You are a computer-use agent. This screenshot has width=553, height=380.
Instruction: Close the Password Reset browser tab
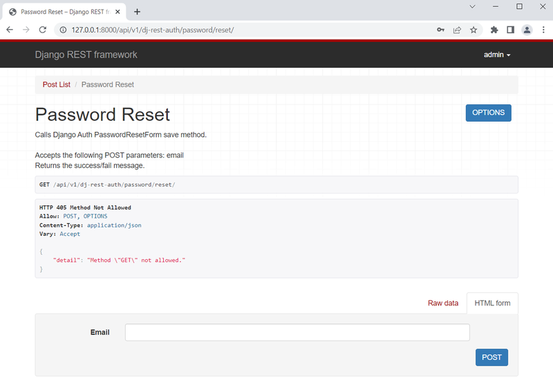click(118, 12)
